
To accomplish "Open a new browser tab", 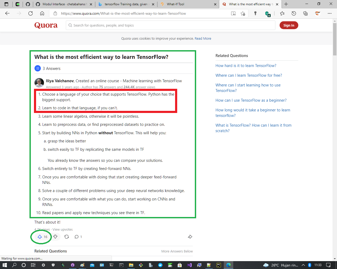I will click(x=286, y=4).
